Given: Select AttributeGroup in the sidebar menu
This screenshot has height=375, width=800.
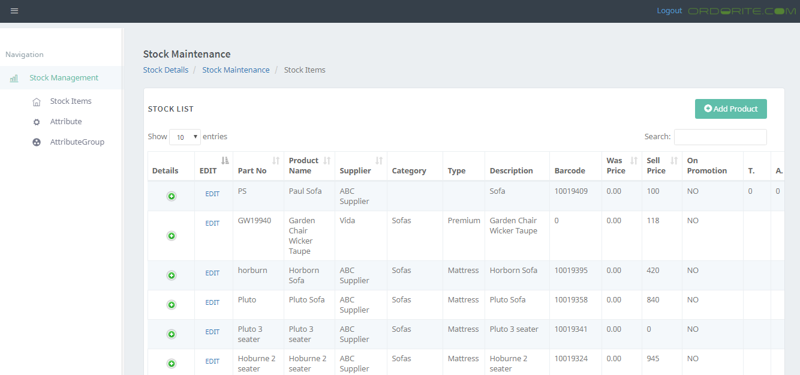Looking at the screenshot, I should [x=77, y=142].
